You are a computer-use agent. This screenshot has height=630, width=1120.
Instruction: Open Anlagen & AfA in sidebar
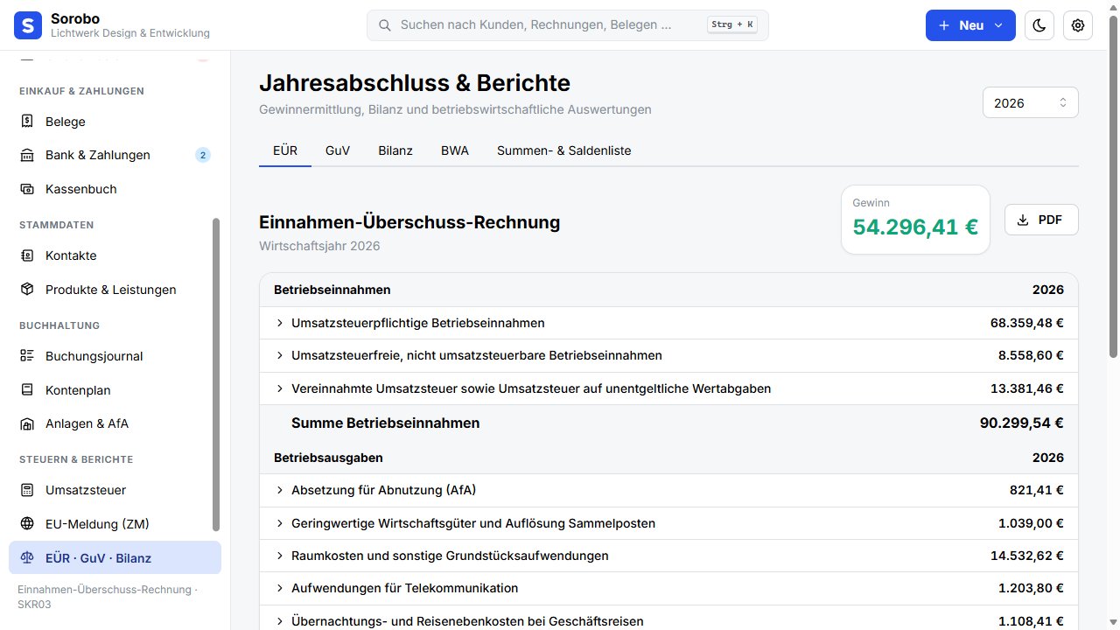coord(115,423)
